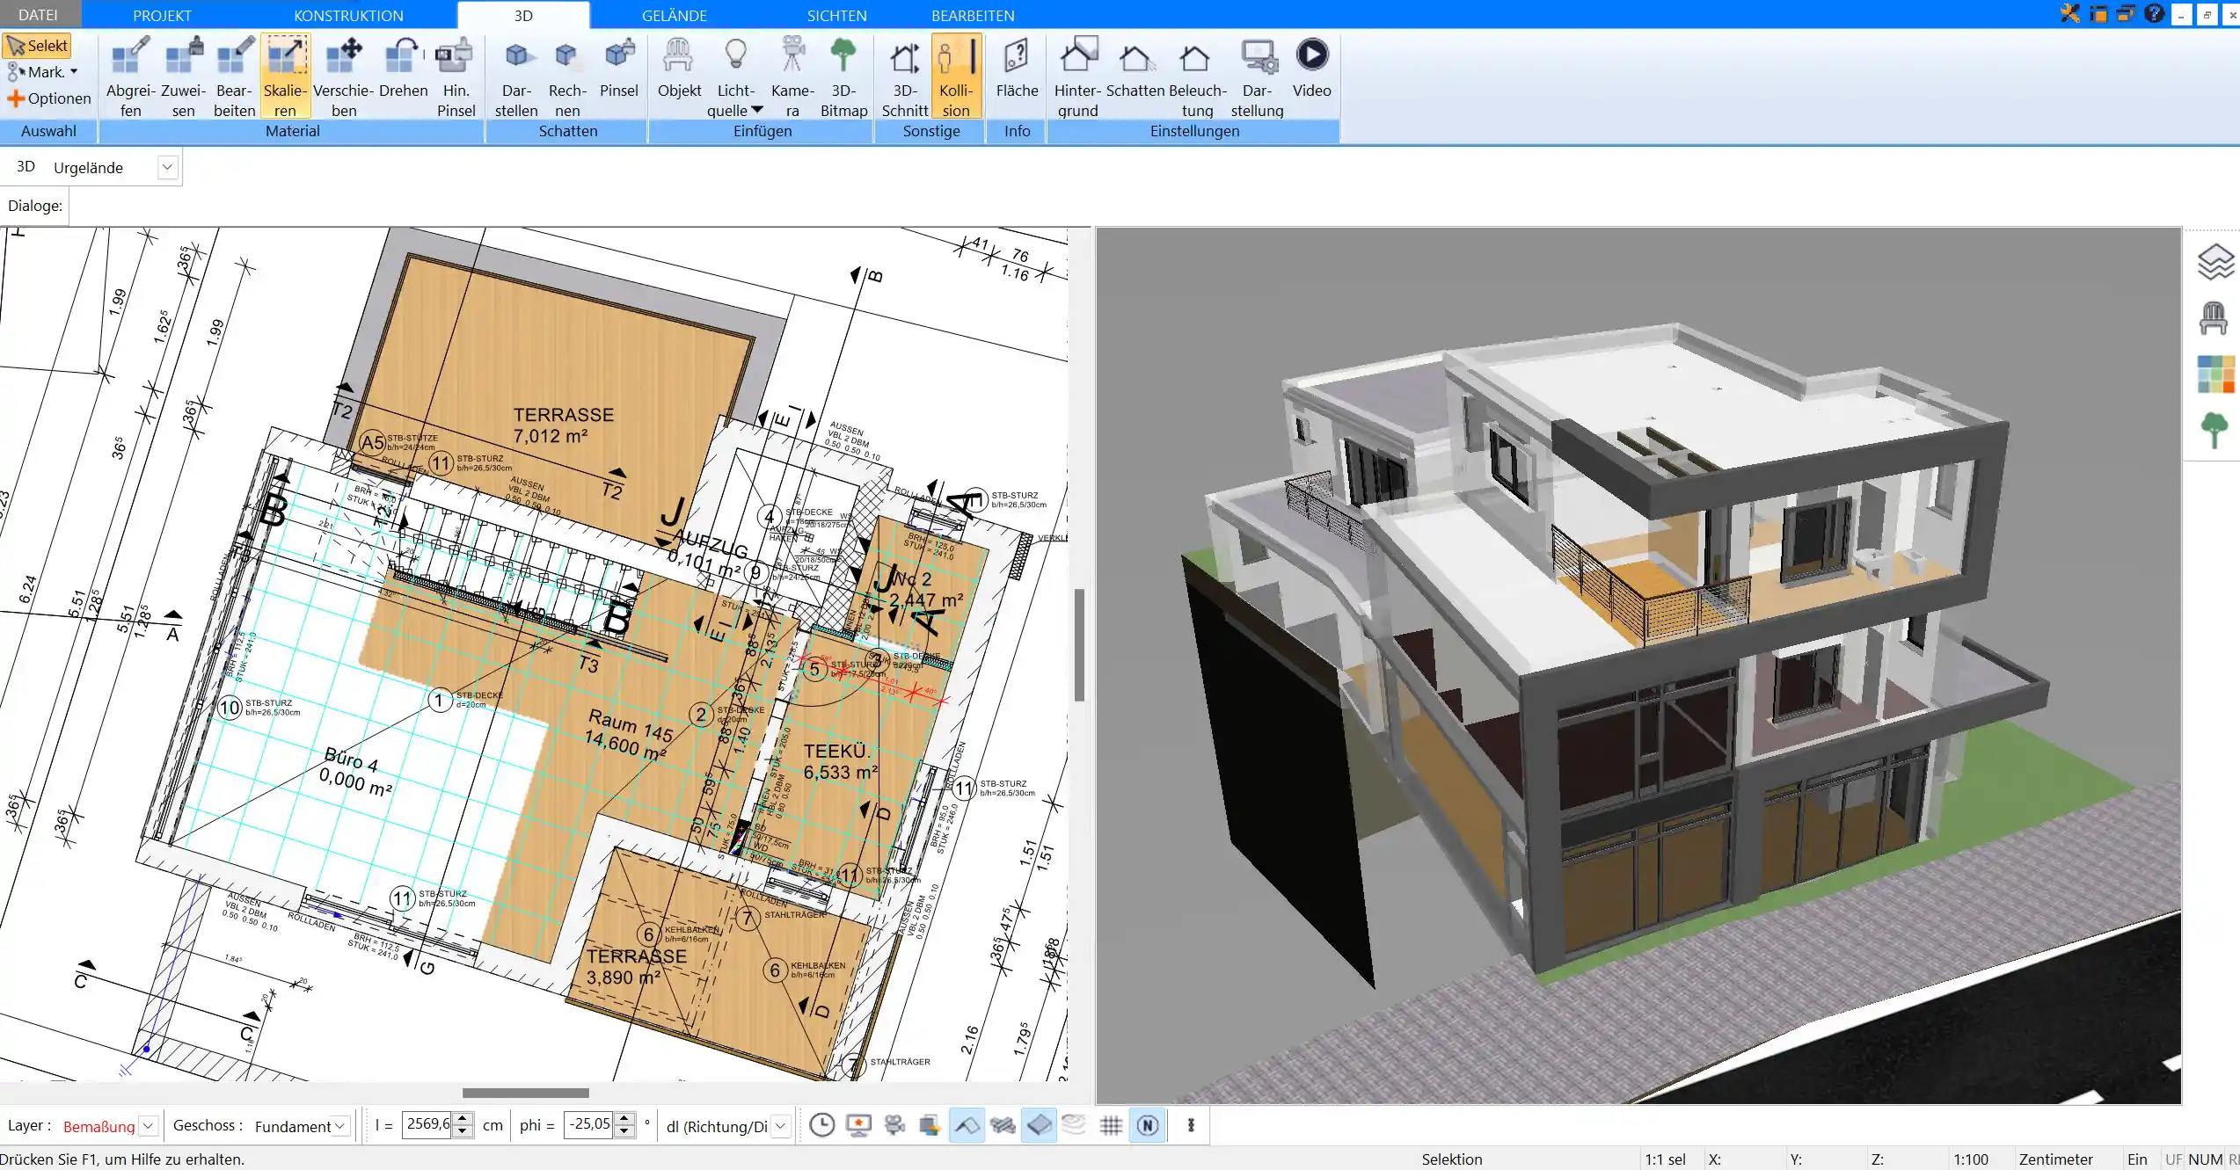
Task: Toggle the floor slab display button
Action: pyautogui.click(x=1039, y=1125)
